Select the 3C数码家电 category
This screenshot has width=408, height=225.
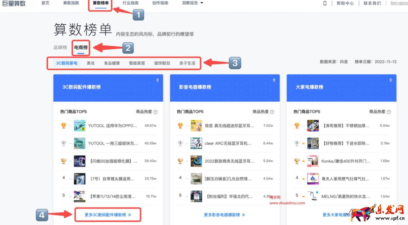click(x=67, y=63)
